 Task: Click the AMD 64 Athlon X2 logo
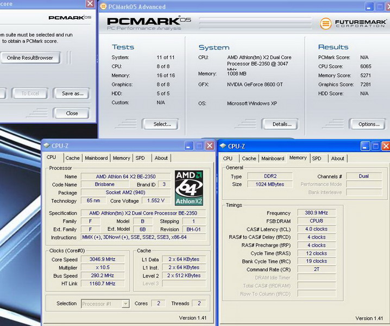click(189, 188)
